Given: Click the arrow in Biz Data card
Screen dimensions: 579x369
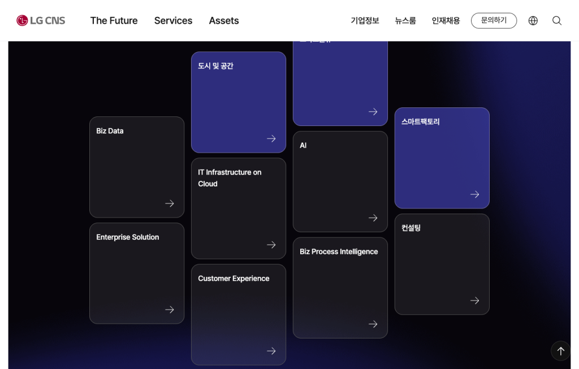Looking at the screenshot, I should point(170,203).
